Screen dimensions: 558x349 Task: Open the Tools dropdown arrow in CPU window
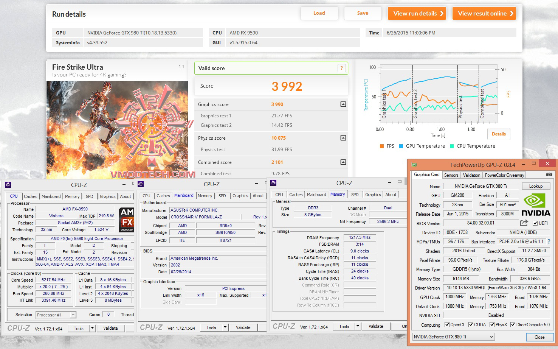92,328
